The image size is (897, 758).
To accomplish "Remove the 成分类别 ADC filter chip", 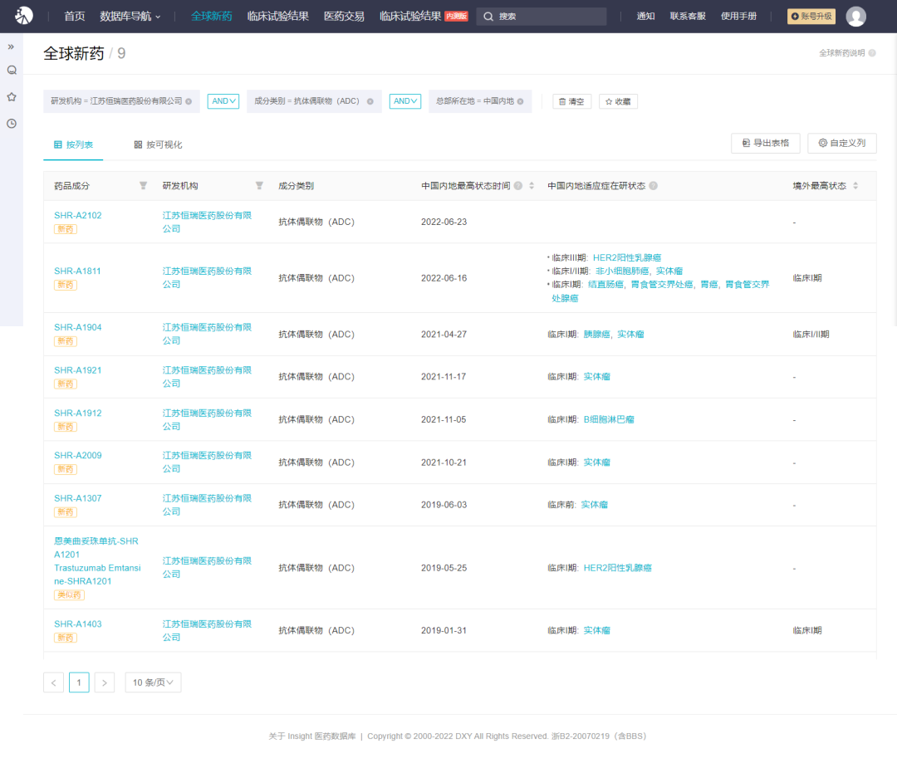I will (x=370, y=101).
